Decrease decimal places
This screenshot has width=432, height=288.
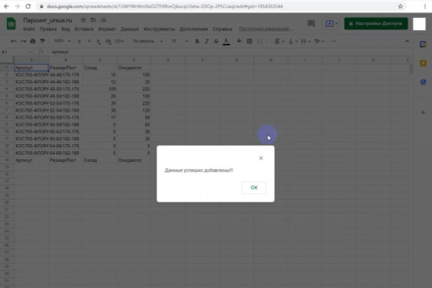[98, 41]
